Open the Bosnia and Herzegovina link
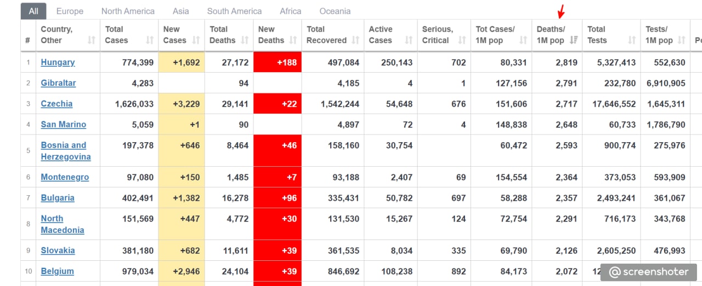 click(x=66, y=151)
